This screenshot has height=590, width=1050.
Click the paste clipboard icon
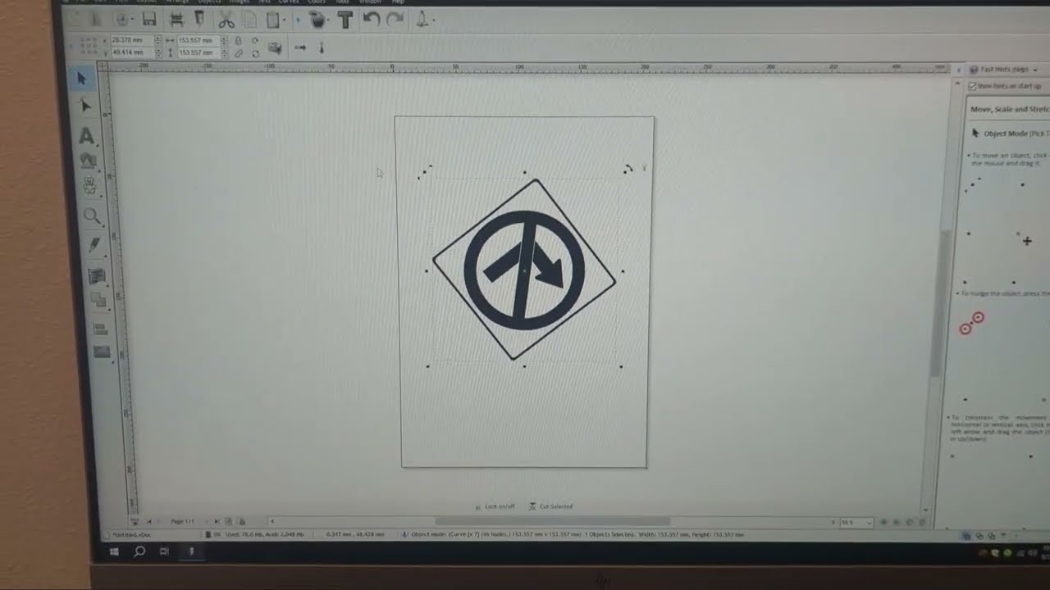(x=273, y=20)
